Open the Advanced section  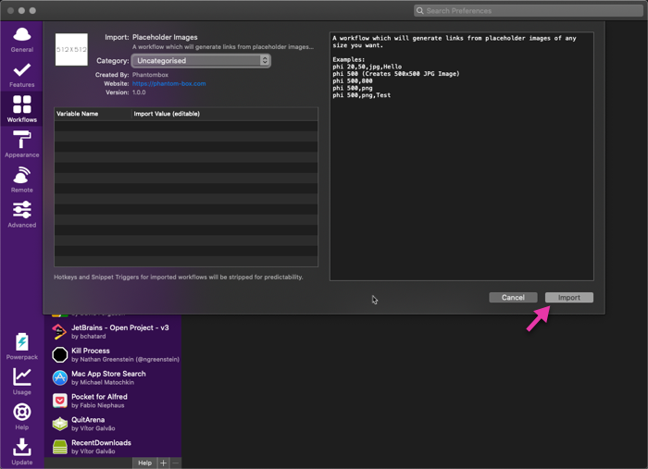(x=22, y=215)
